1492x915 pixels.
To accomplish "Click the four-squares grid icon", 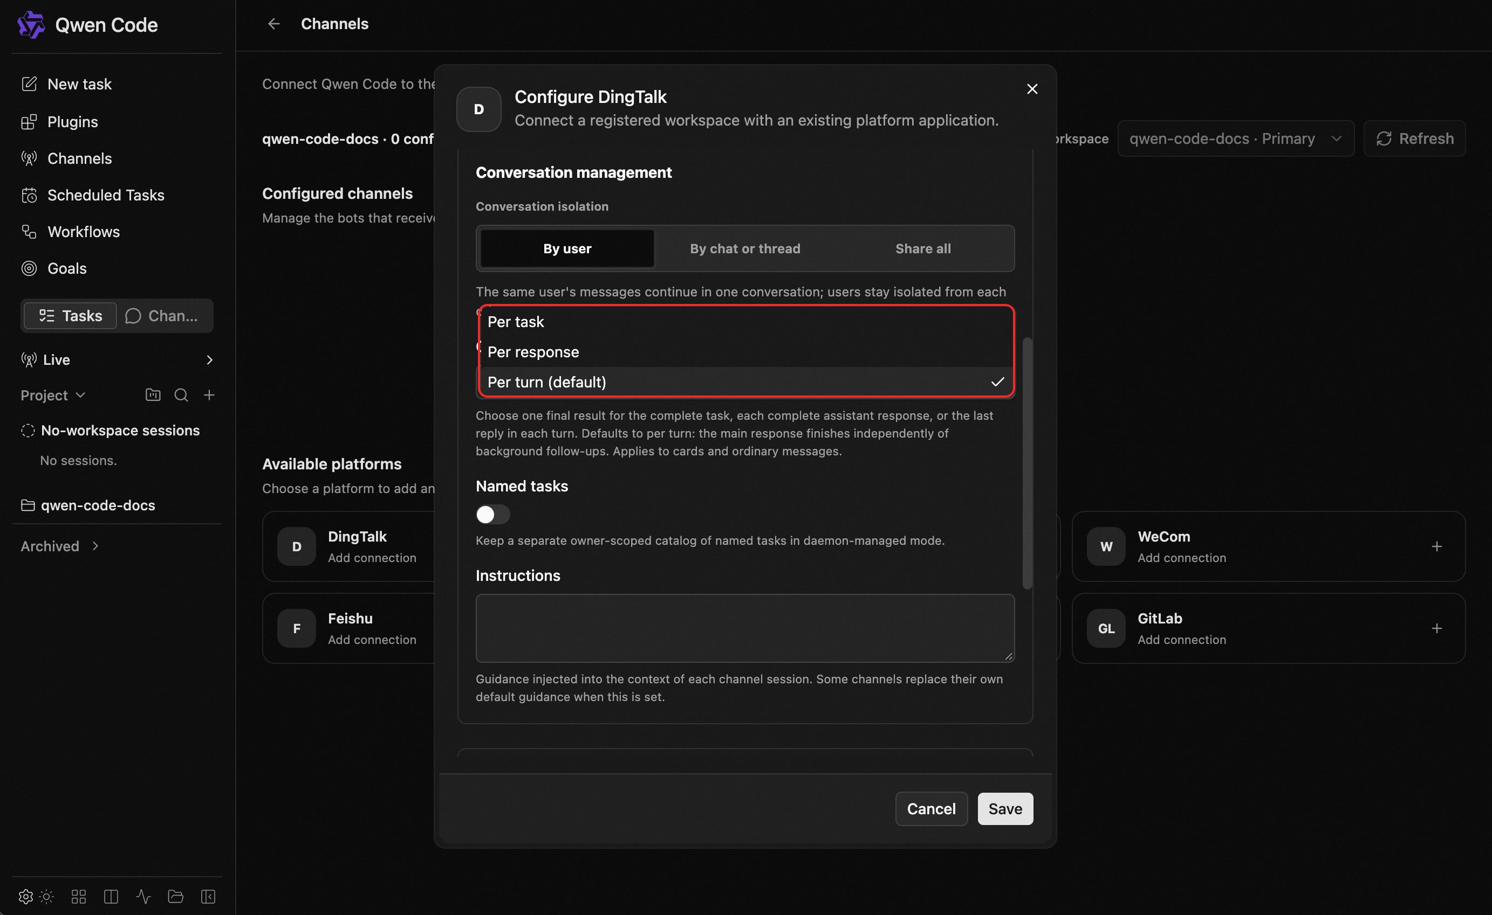I will tap(79, 896).
